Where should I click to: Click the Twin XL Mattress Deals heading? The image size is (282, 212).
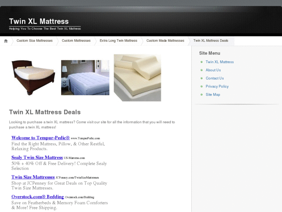(x=45, y=112)
